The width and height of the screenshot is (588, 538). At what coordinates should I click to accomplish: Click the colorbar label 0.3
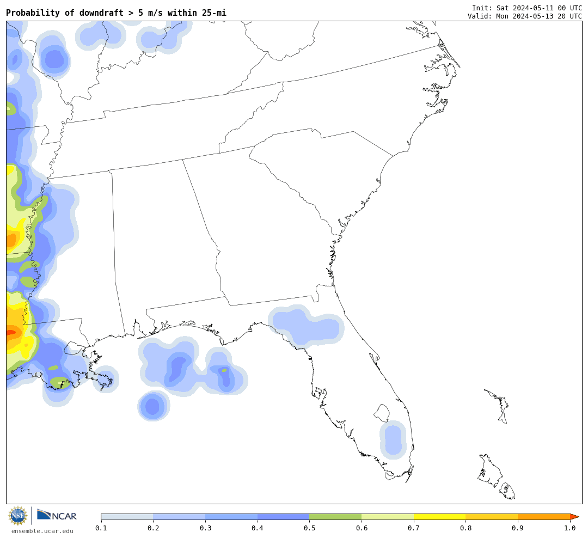click(x=205, y=528)
